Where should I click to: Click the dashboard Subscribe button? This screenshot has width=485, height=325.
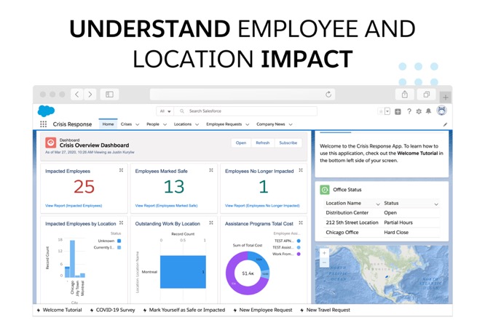[288, 143]
